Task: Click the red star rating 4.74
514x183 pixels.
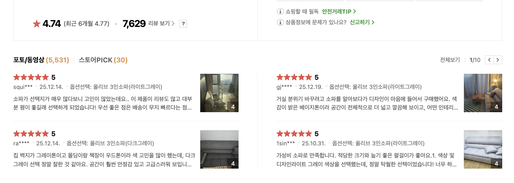Action: (x=47, y=24)
